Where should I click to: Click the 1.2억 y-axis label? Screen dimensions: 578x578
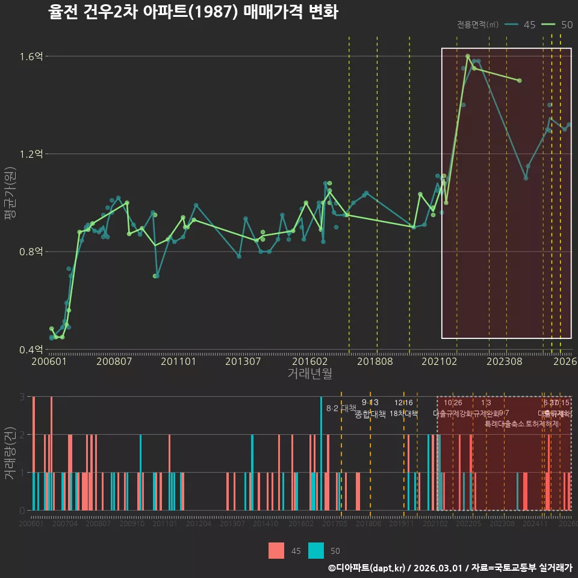point(31,154)
